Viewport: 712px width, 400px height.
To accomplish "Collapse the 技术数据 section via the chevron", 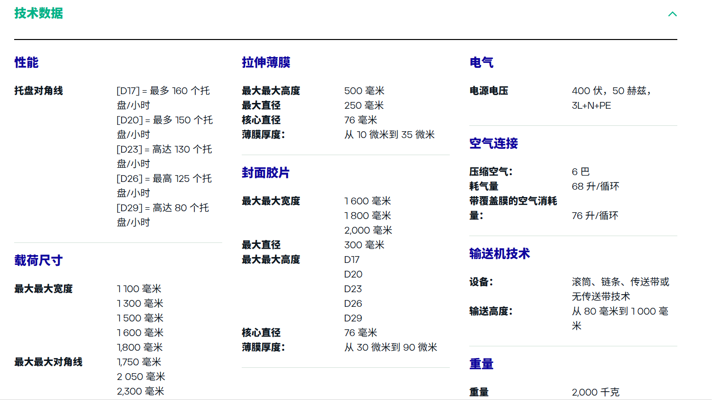I will [x=672, y=14].
